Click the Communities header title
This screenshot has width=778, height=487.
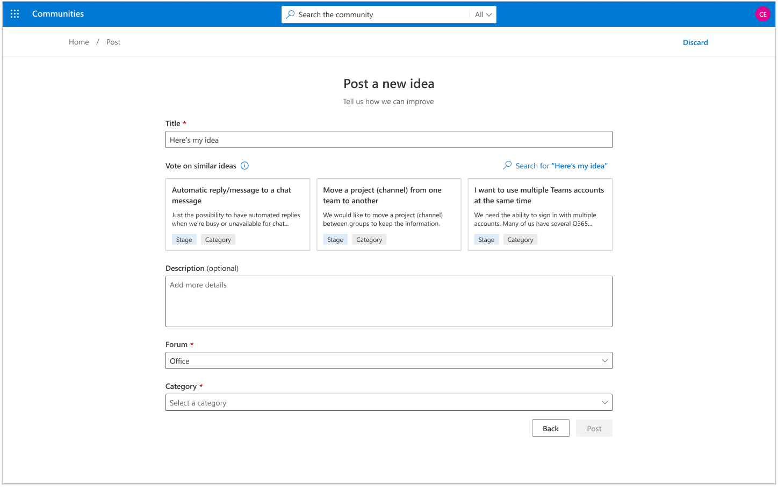[58, 14]
